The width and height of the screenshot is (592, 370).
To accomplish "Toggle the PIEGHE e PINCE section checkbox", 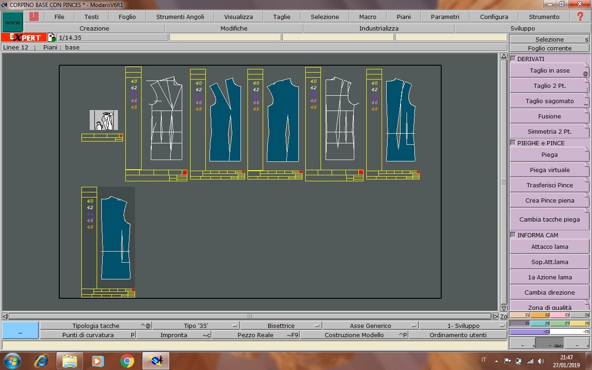I will [513, 143].
